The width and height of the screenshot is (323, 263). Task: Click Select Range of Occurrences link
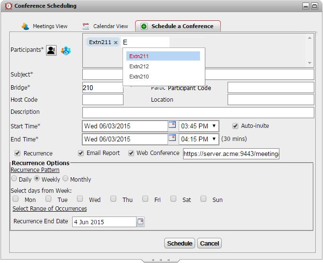coord(50,209)
